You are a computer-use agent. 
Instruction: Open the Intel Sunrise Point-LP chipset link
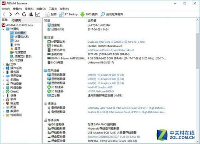click(110, 50)
